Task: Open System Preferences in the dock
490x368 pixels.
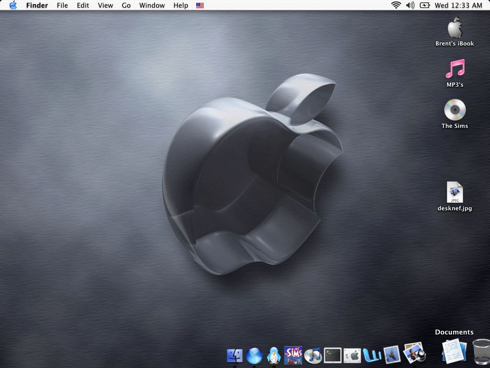Action: [352, 356]
